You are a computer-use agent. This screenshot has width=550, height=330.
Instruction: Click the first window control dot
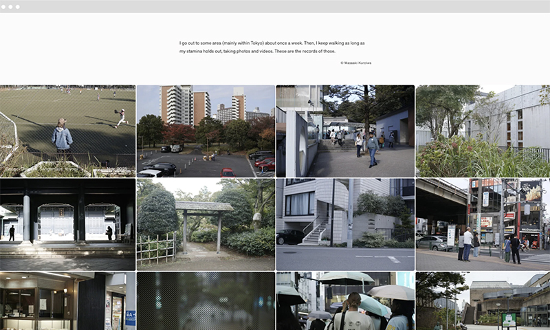[3, 7]
